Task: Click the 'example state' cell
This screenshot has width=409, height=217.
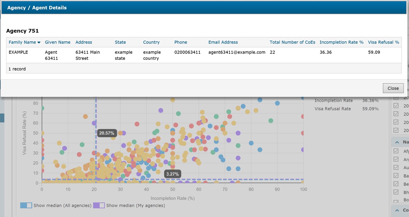Action: (124, 55)
